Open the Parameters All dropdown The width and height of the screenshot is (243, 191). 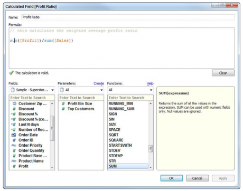(81, 90)
